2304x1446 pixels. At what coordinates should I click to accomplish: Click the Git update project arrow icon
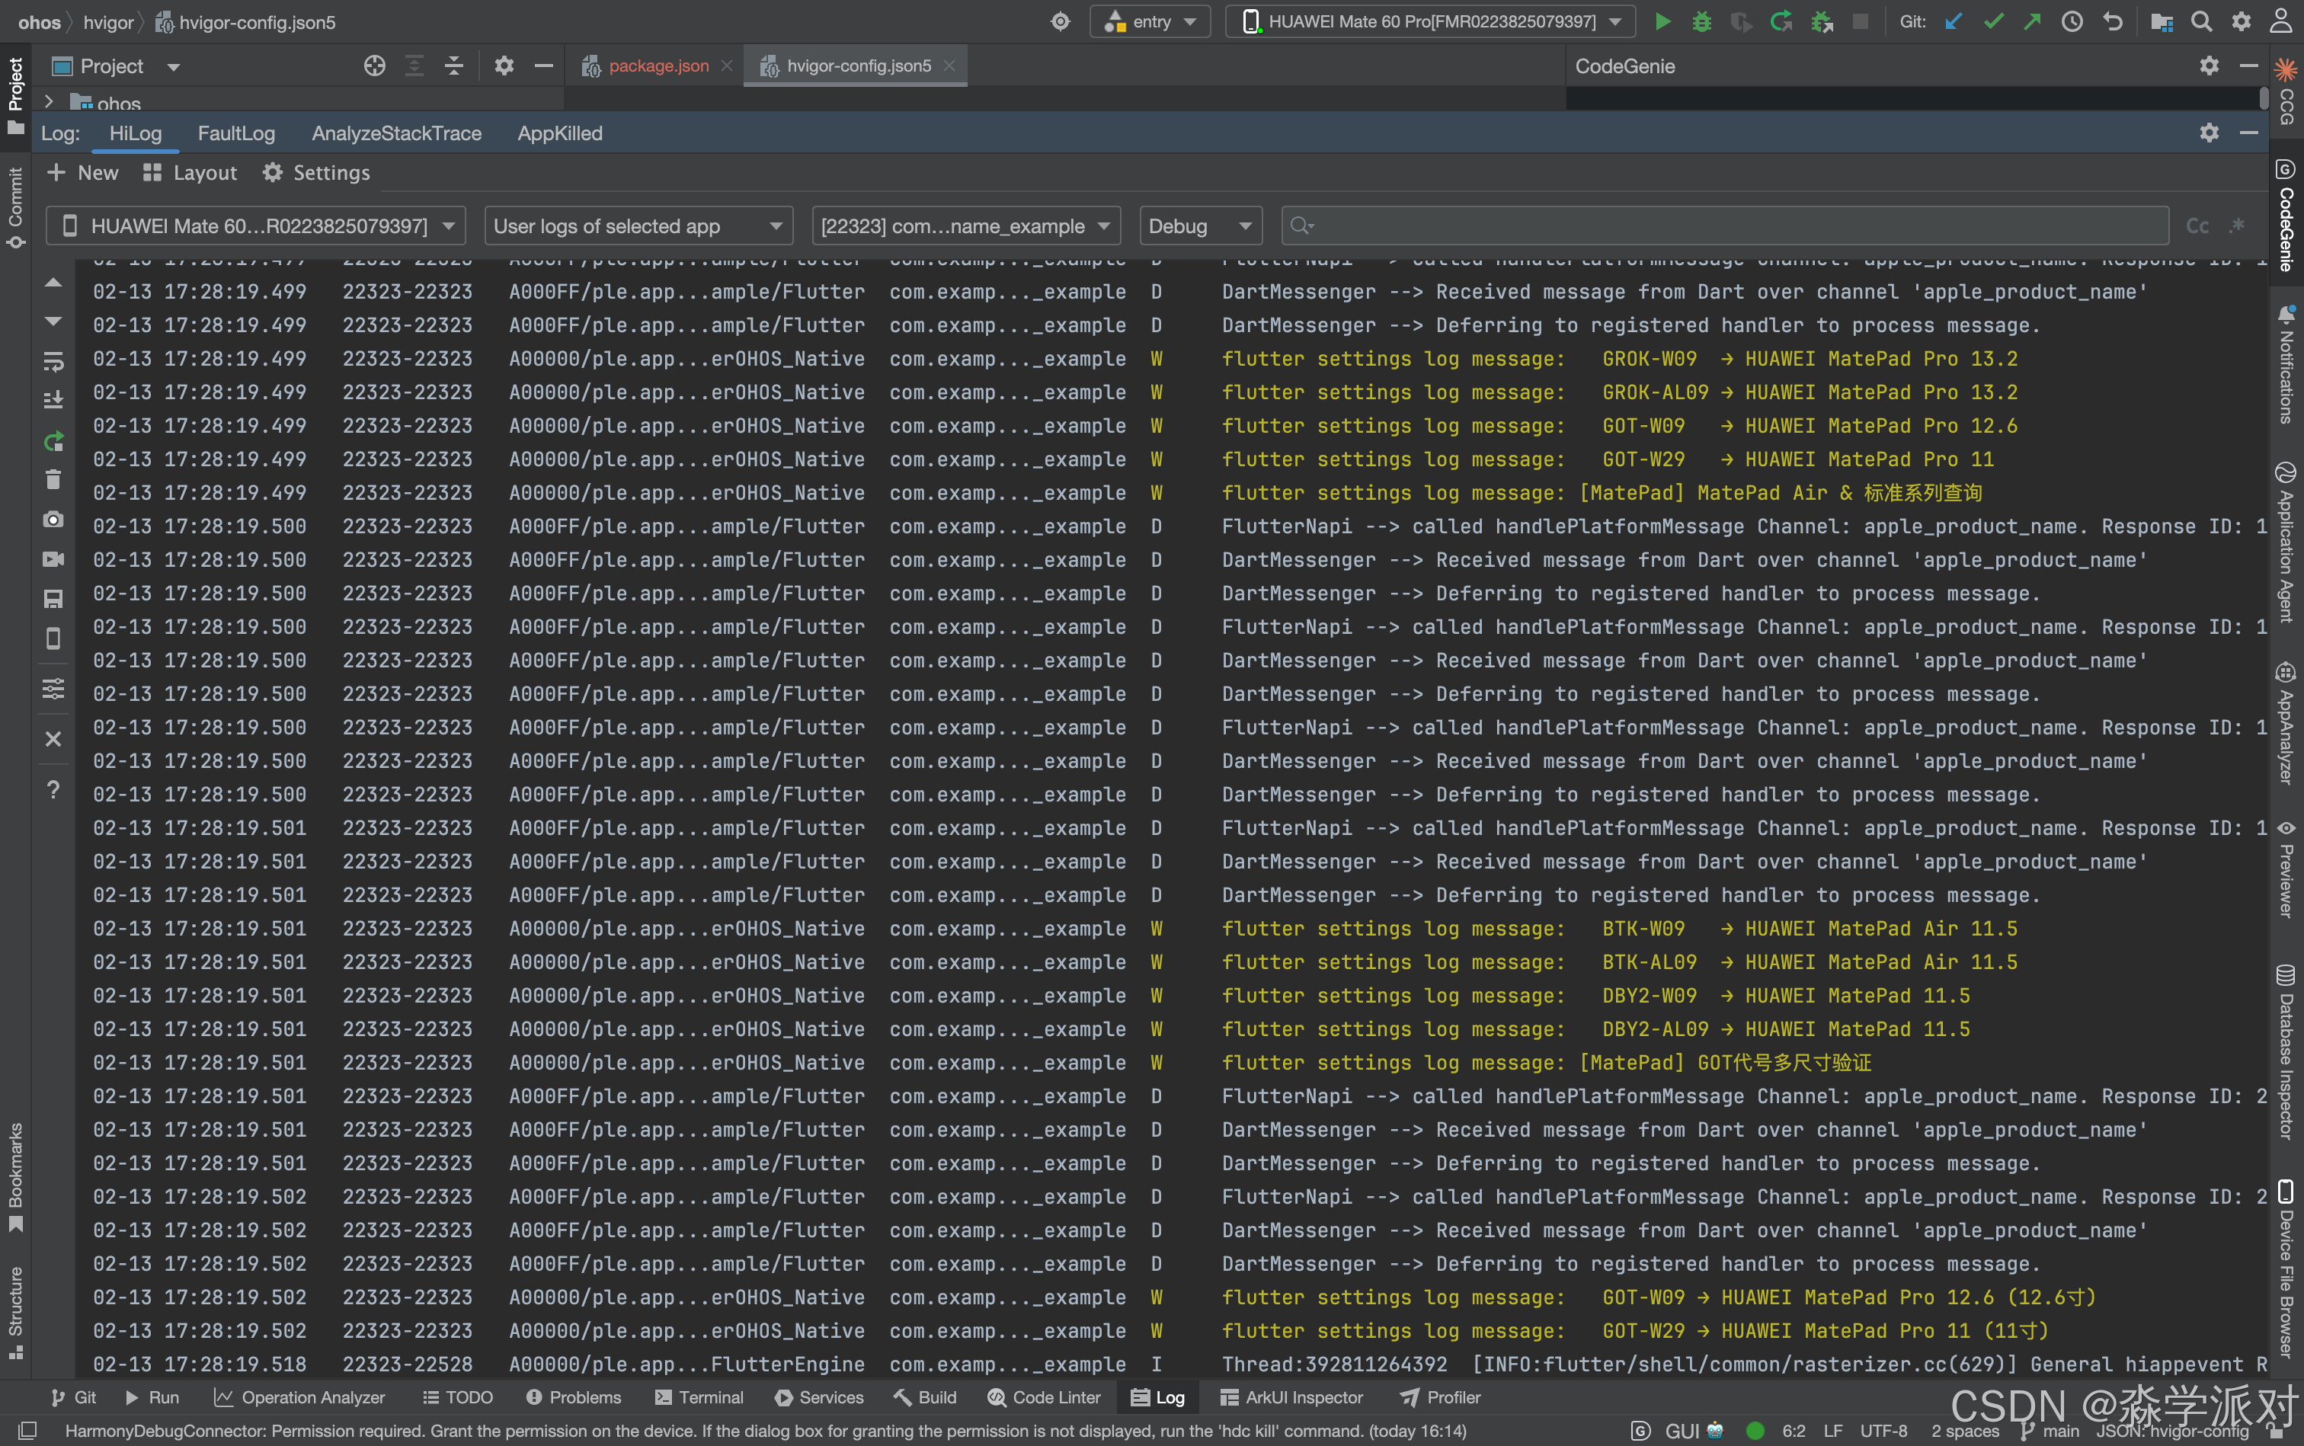point(1954,21)
